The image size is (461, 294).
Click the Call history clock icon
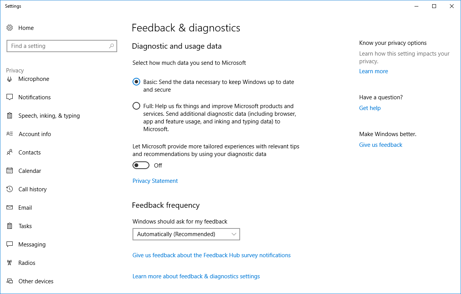click(x=10, y=189)
